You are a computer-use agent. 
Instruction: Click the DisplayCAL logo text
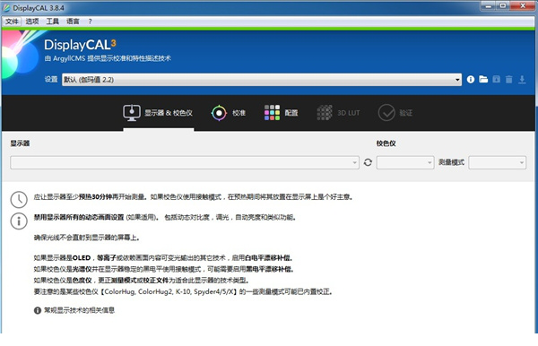[80, 45]
